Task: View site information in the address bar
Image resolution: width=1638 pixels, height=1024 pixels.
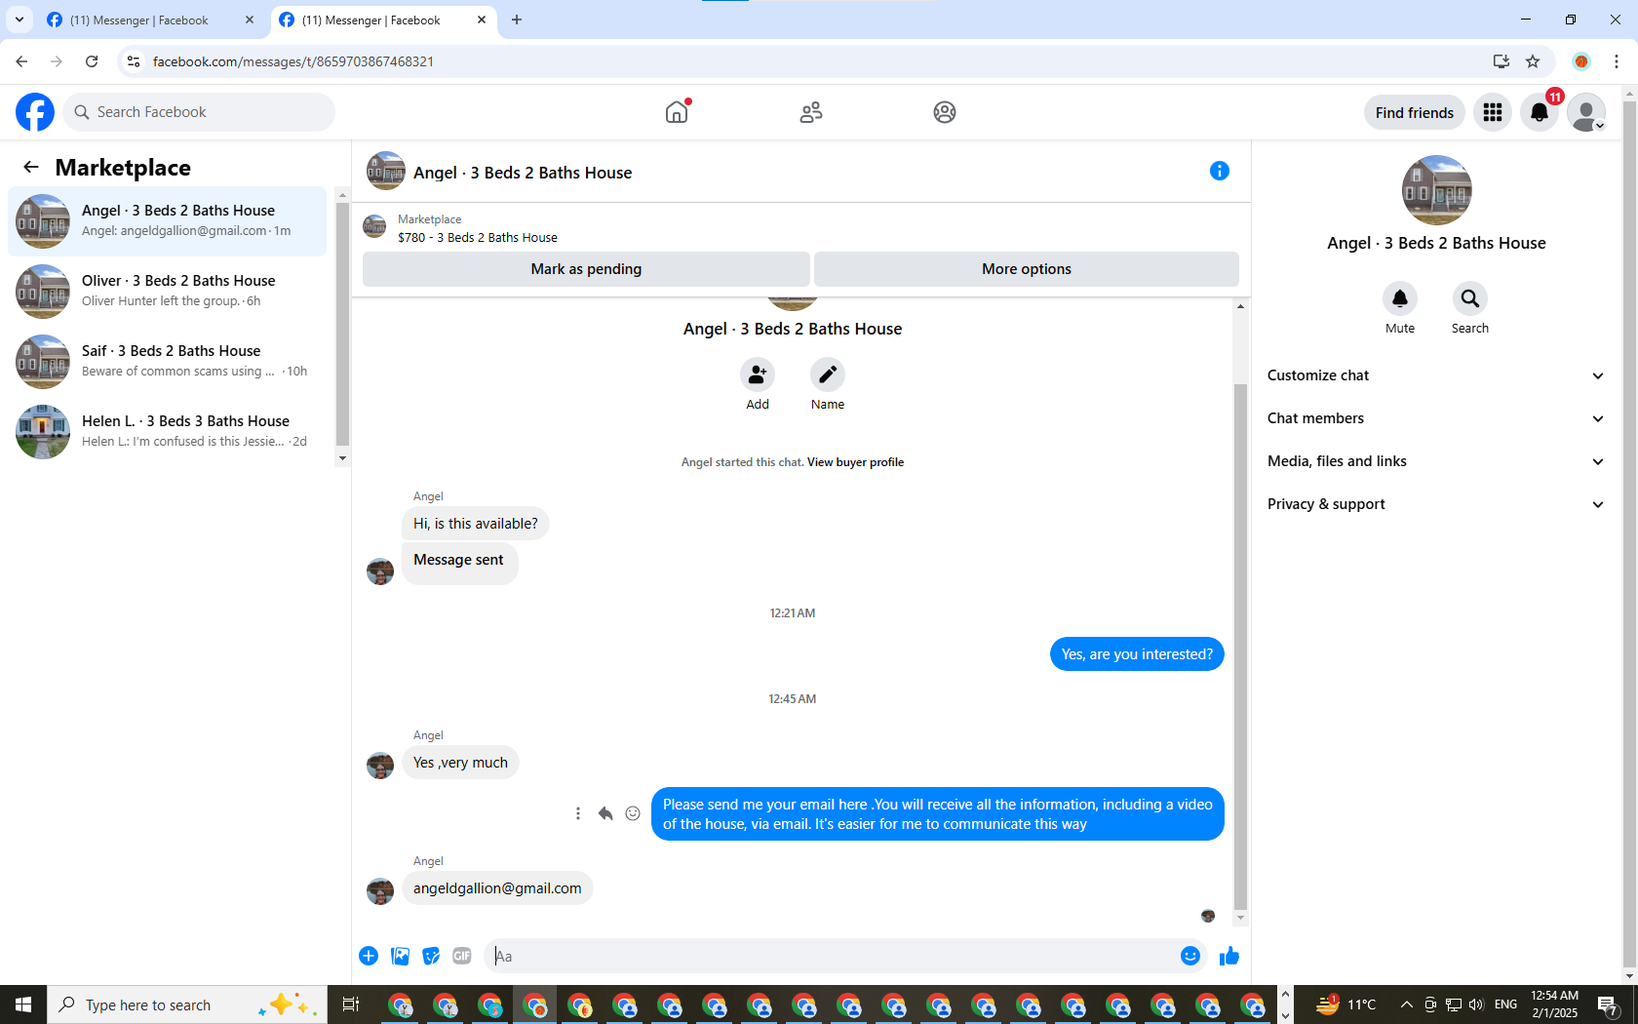Action: [134, 61]
